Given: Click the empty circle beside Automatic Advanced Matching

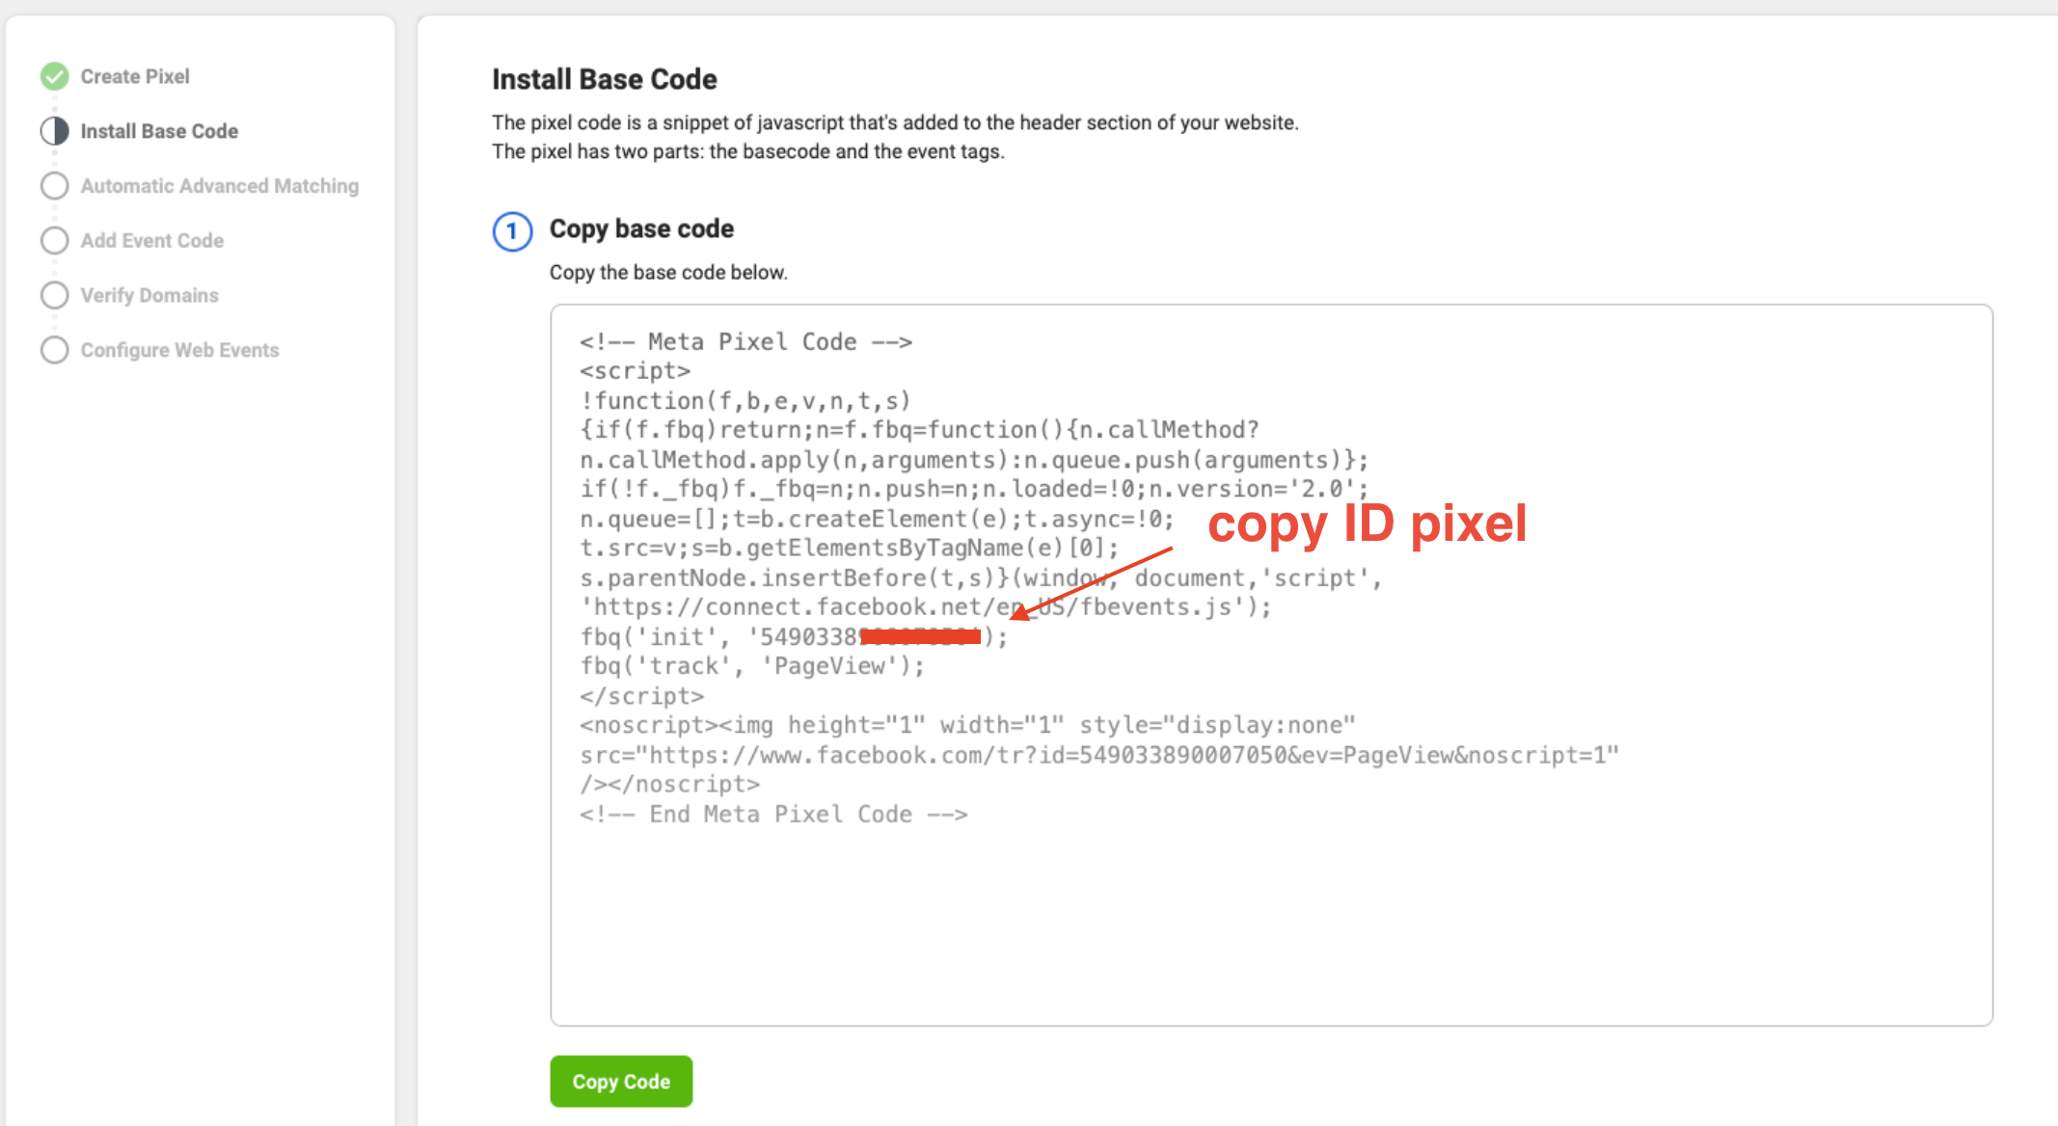Looking at the screenshot, I should [55, 186].
